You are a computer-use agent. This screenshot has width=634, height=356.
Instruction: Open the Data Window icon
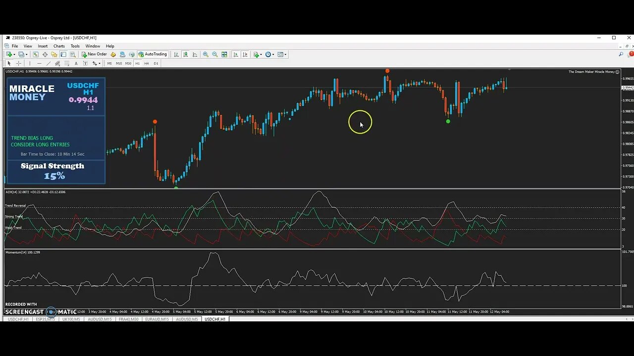(x=45, y=54)
